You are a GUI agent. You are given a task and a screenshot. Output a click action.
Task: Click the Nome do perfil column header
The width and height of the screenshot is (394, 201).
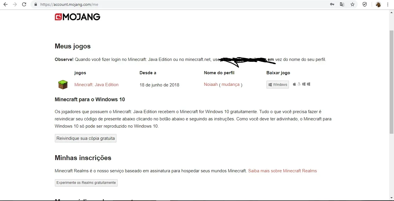(219, 73)
